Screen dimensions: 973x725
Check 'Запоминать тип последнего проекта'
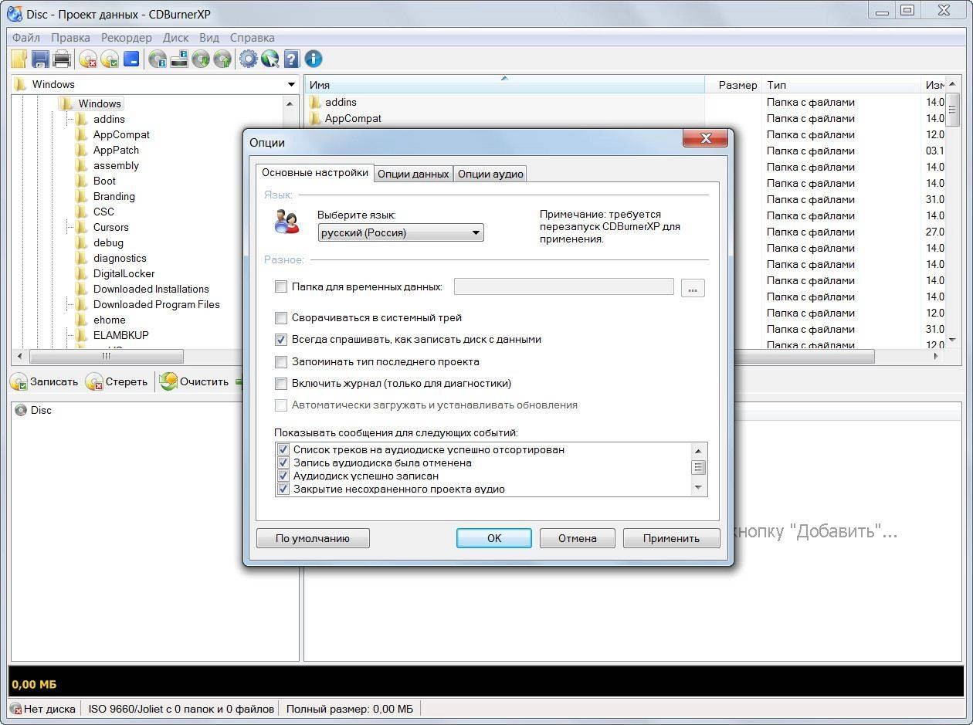(x=281, y=361)
